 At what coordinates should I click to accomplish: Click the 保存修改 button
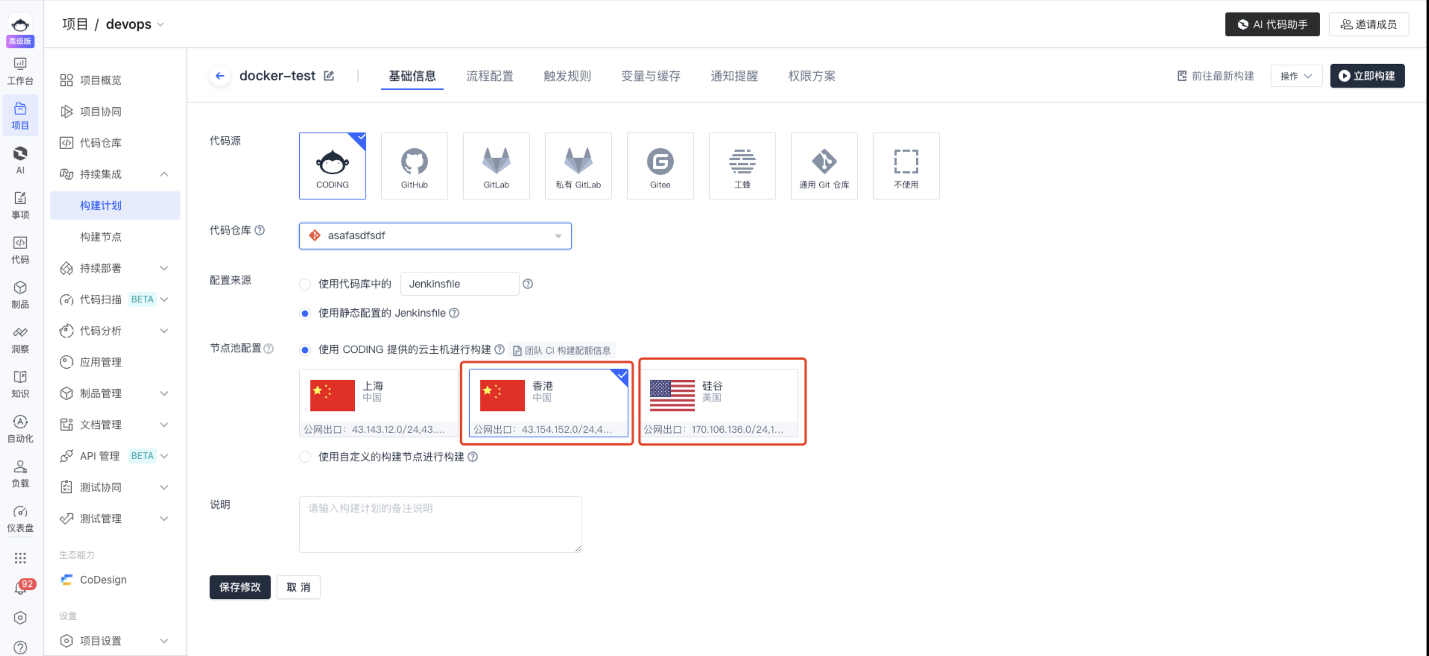(x=239, y=586)
